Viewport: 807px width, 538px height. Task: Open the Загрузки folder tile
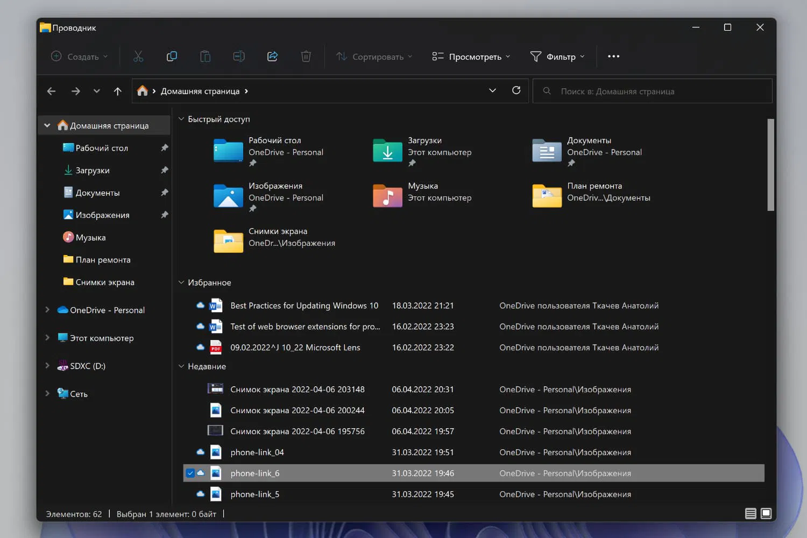[x=387, y=151]
